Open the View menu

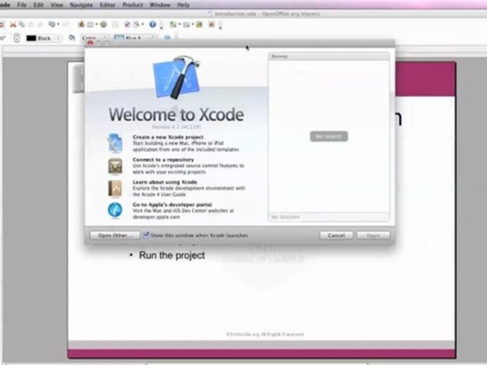[x=57, y=5]
